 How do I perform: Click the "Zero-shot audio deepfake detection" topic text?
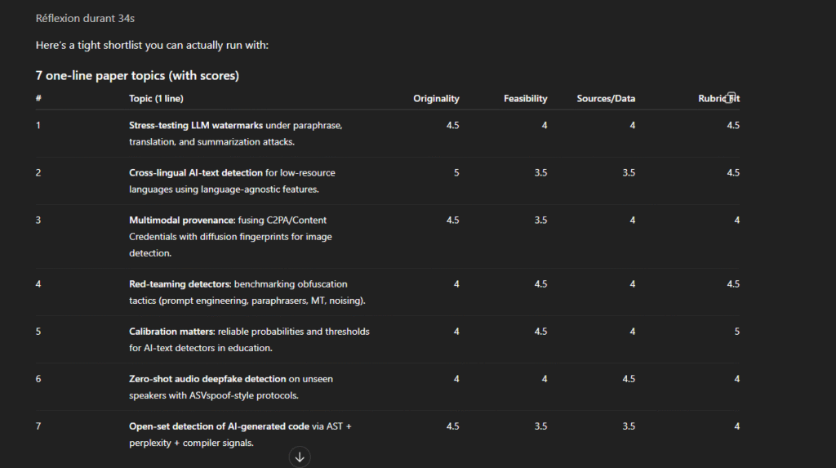[207, 379]
